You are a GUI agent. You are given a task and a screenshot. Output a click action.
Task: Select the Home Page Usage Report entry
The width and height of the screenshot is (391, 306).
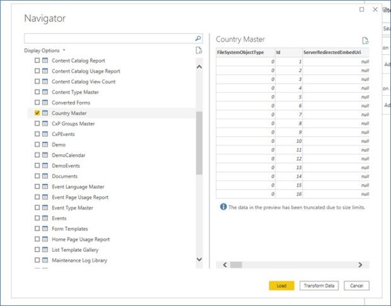(81, 239)
